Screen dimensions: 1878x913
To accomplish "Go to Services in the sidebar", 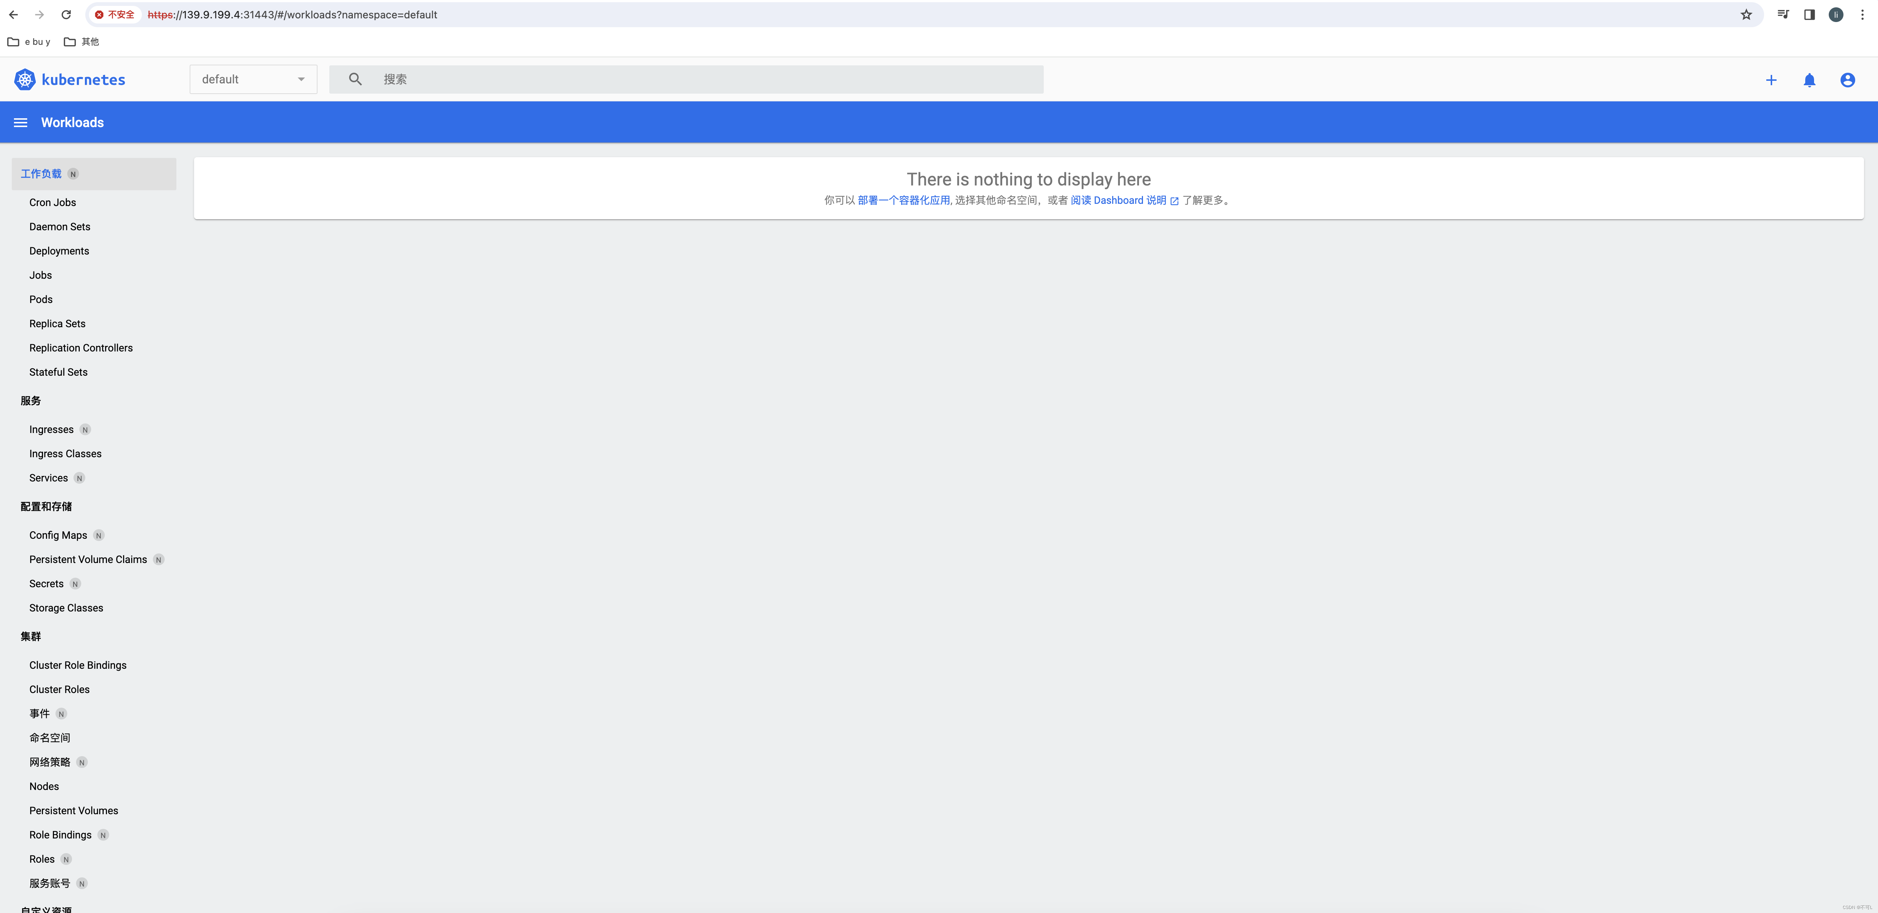I will point(48,478).
